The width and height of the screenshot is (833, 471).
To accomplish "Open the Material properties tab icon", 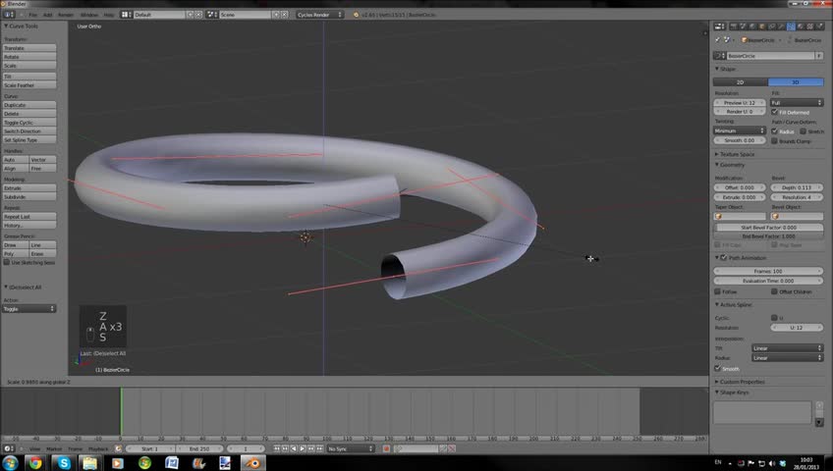I will [x=801, y=26].
